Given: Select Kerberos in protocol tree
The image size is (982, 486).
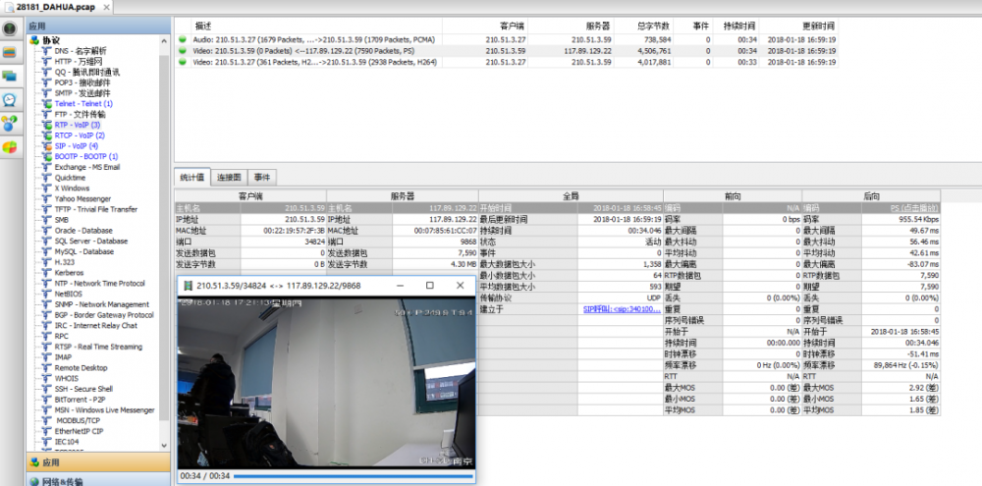Looking at the screenshot, I should point(69,273).
